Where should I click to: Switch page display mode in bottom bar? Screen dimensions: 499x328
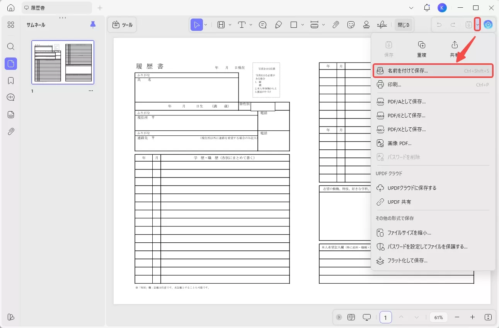pos(351,317)
